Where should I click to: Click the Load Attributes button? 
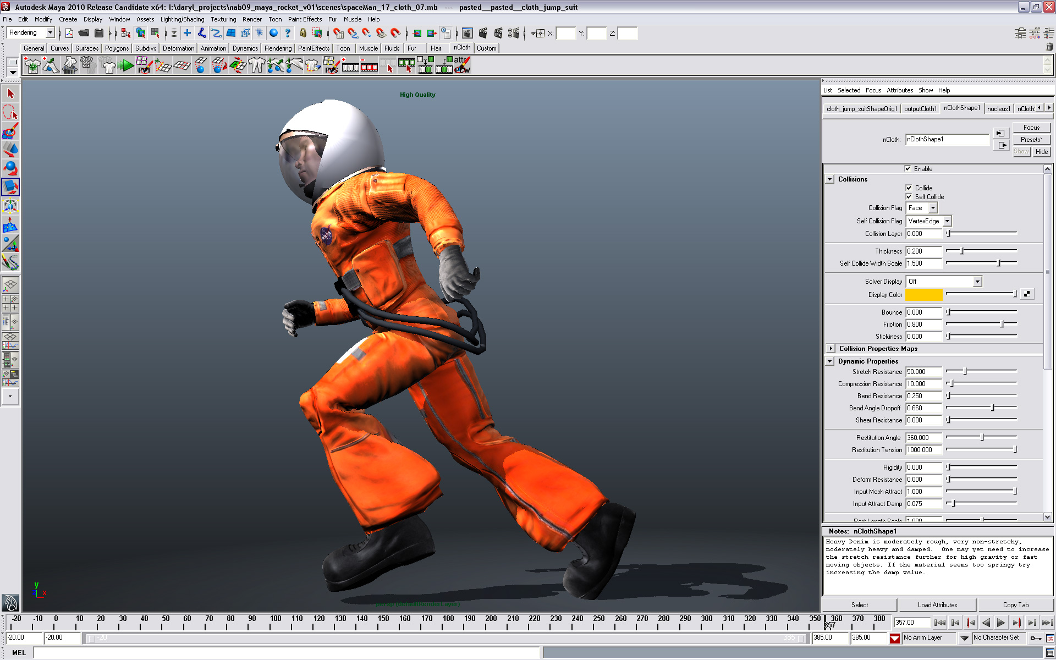937,605
